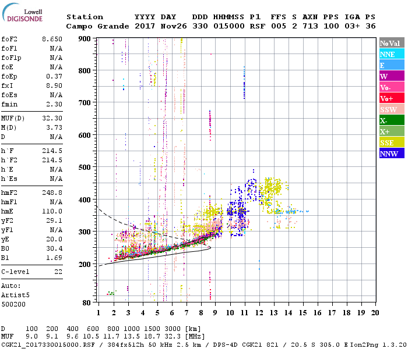This screenshot has height=349, width=408.
Task: Click the 500200 text under Artist5
Action: (13, 304)
